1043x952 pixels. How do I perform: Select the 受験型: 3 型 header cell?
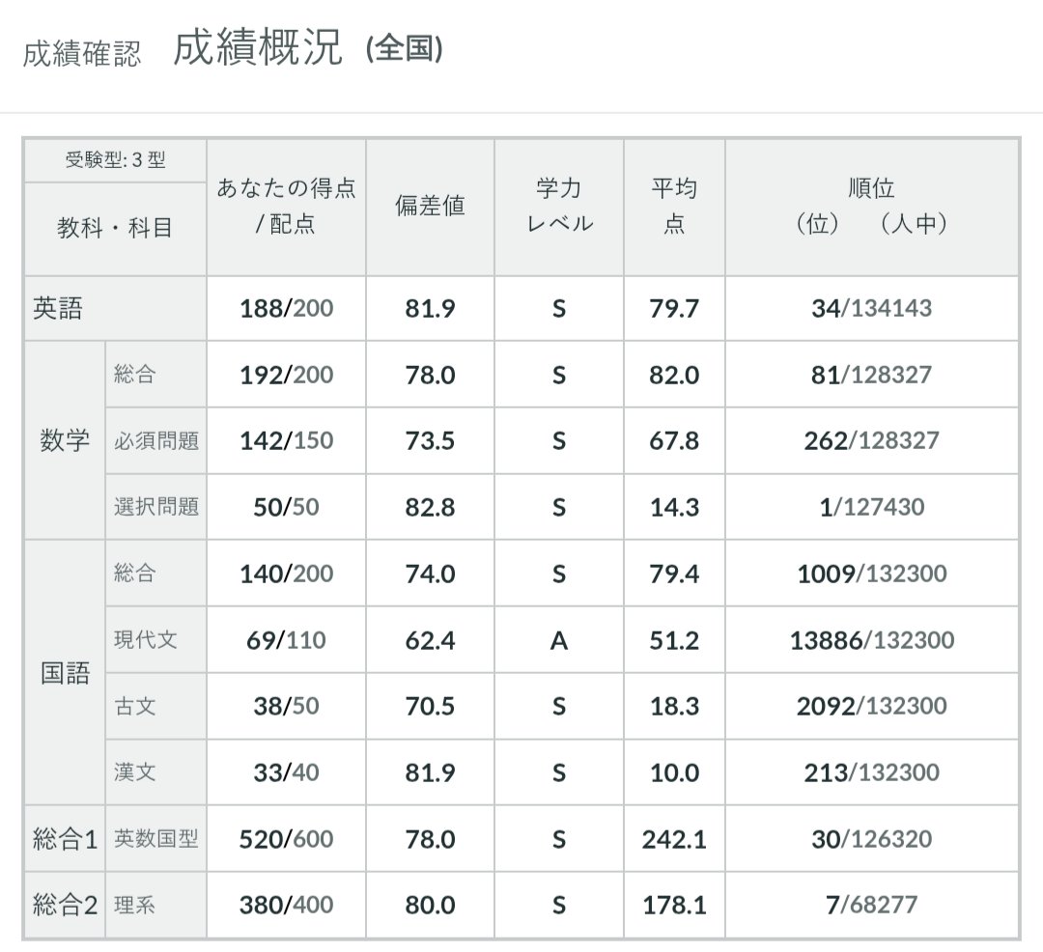pyautogui.click(x=115, y=160)
